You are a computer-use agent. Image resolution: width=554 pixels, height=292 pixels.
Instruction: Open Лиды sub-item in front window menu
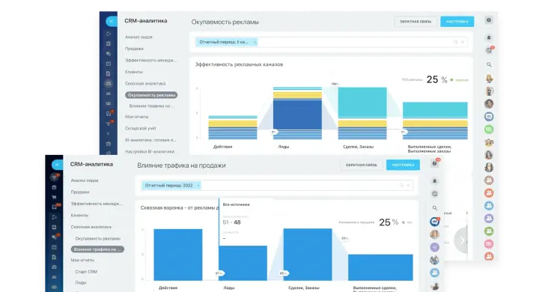coord(81,282)
